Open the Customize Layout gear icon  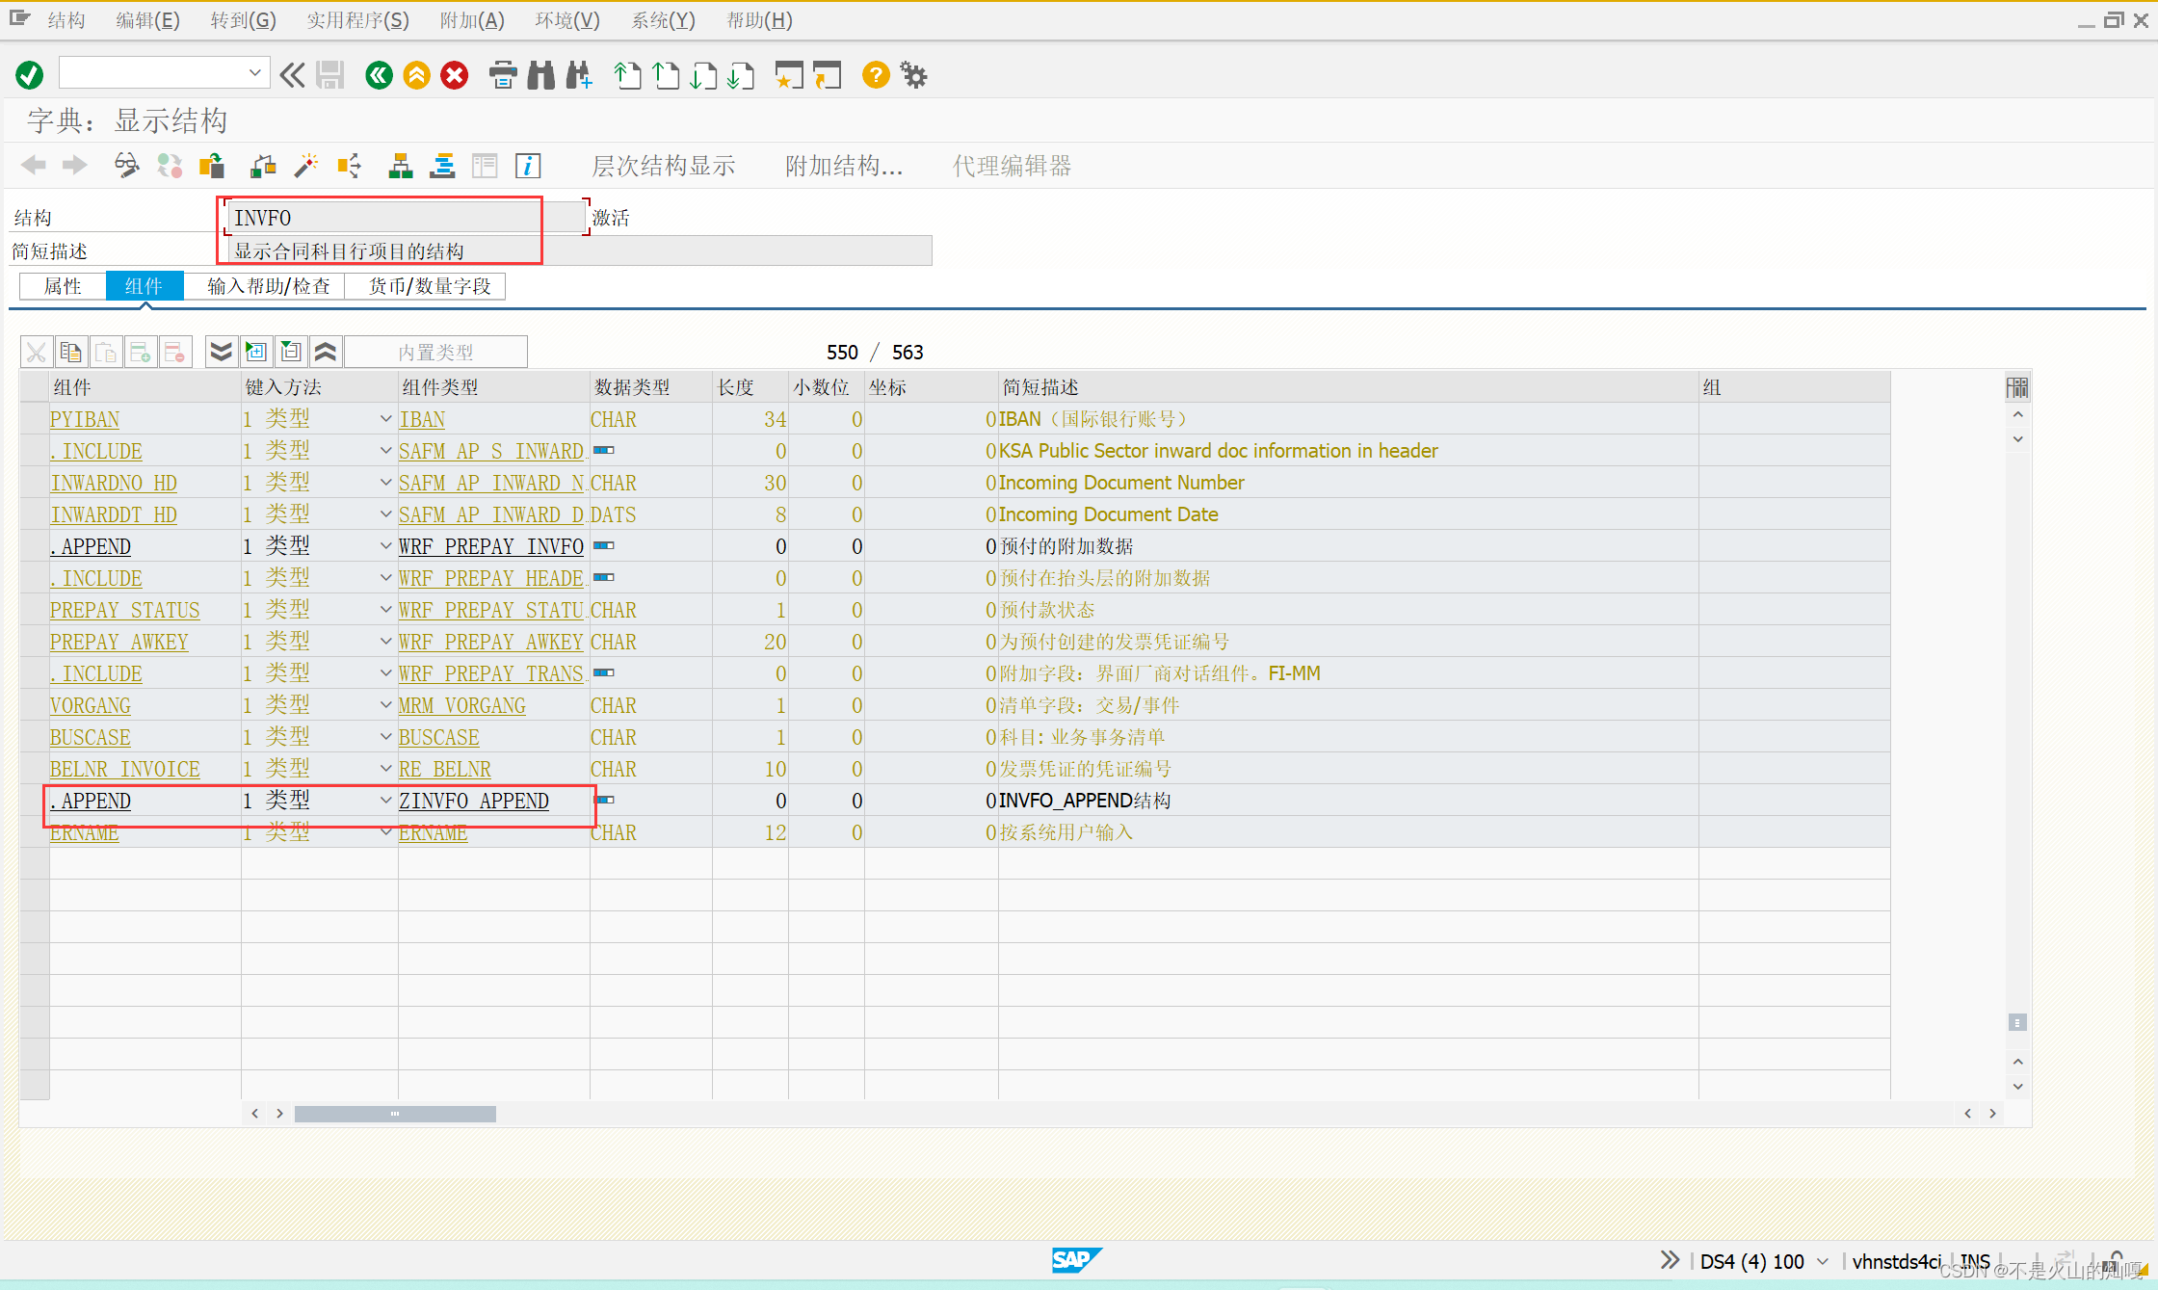coord(913,74)
